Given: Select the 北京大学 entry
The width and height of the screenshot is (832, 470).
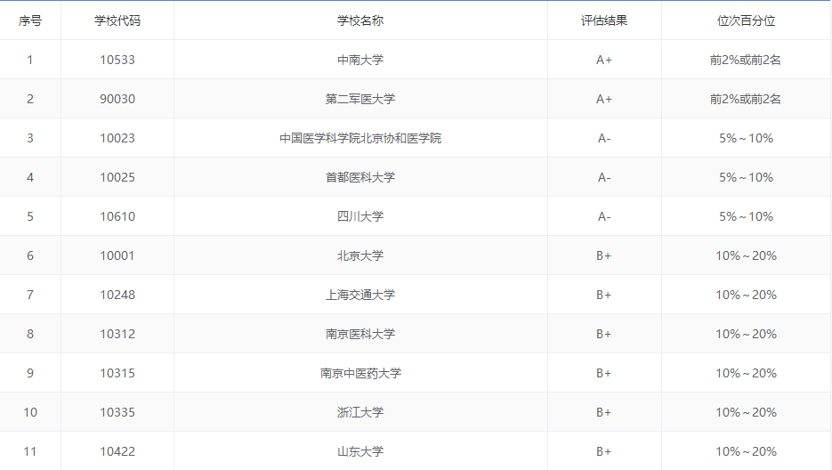Looking at the screenshot, I should [360, 255].
